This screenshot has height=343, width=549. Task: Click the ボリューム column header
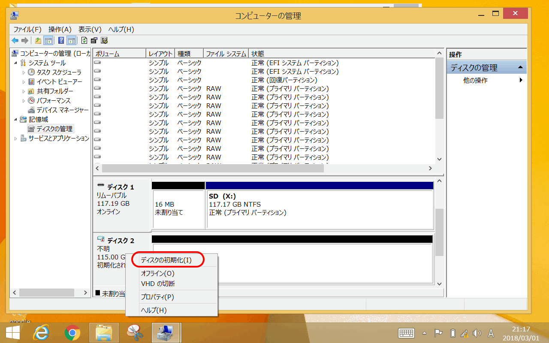click(x=119, y=54)
